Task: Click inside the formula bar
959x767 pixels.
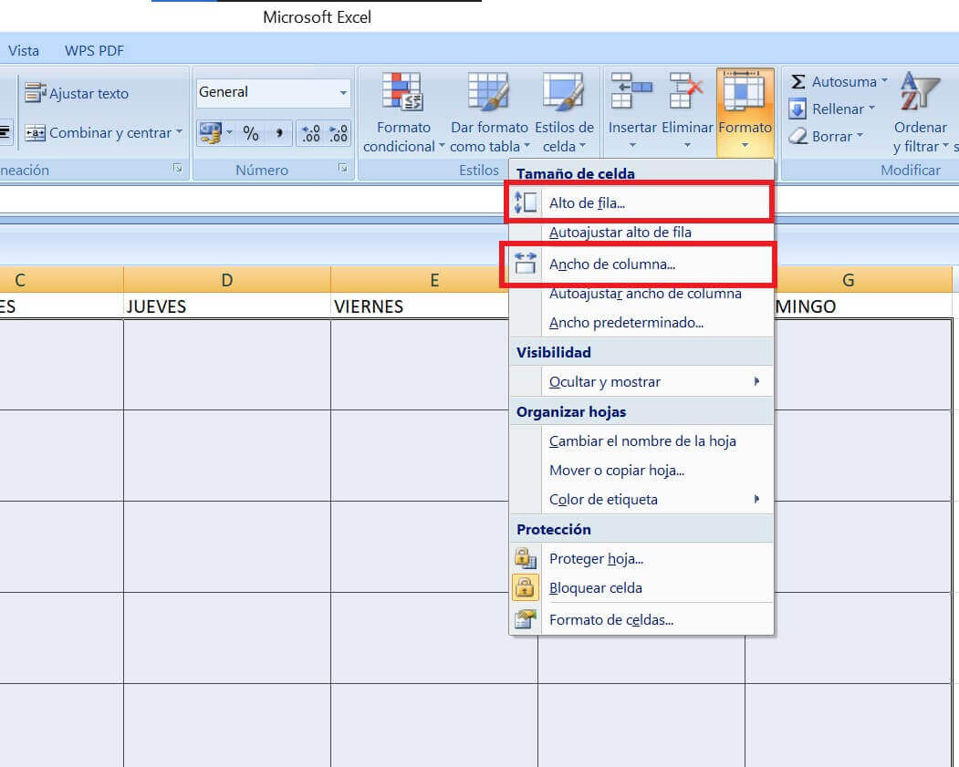Action: click(253, 199)
